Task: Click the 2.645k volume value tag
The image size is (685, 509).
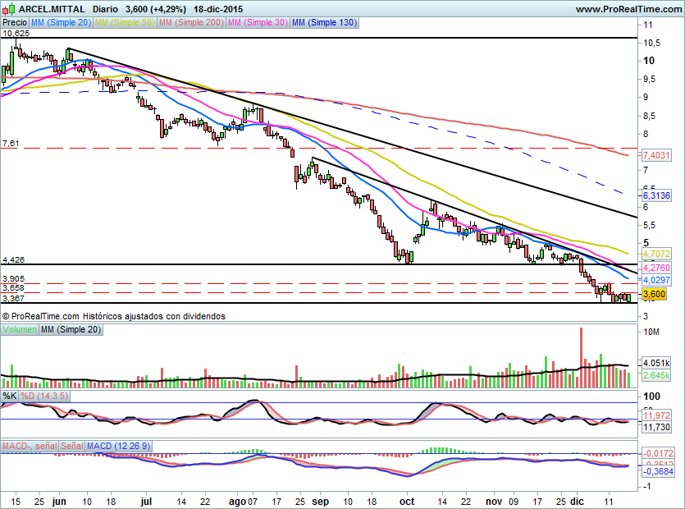Action: 656,375
